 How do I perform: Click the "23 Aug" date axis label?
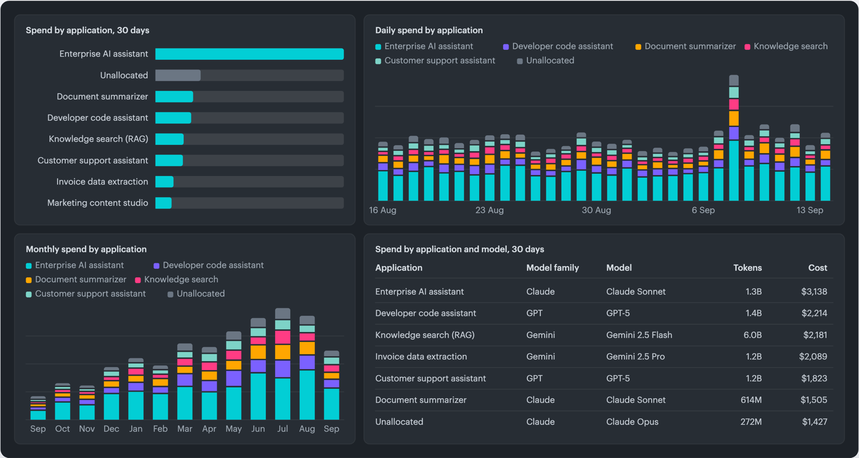(x=489, y=210)
